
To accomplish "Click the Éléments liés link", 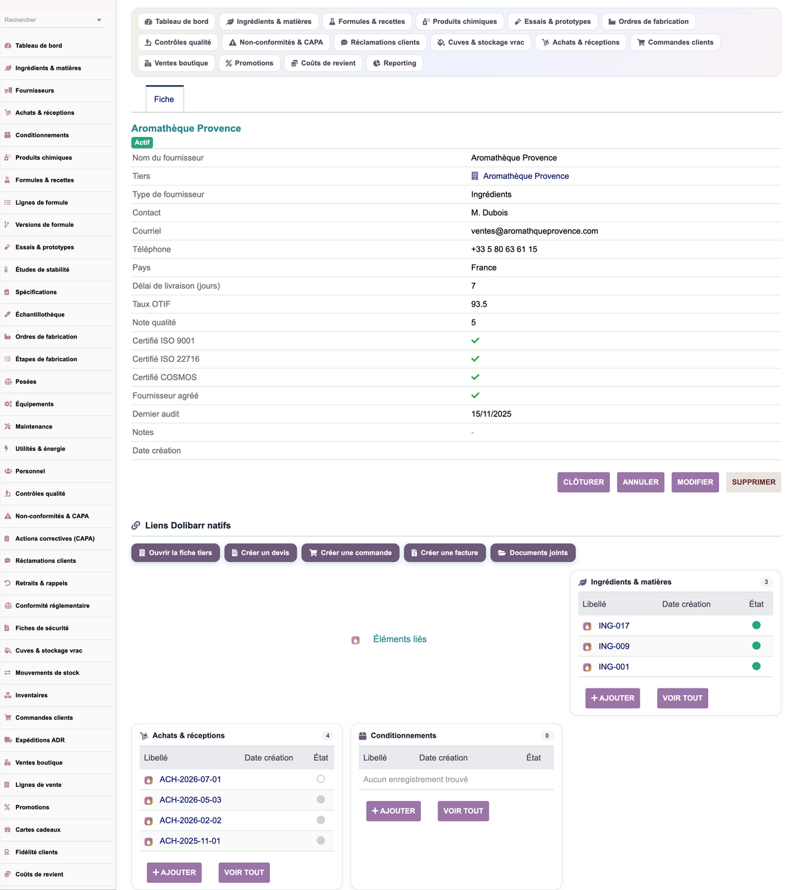I will coord(400,639).
